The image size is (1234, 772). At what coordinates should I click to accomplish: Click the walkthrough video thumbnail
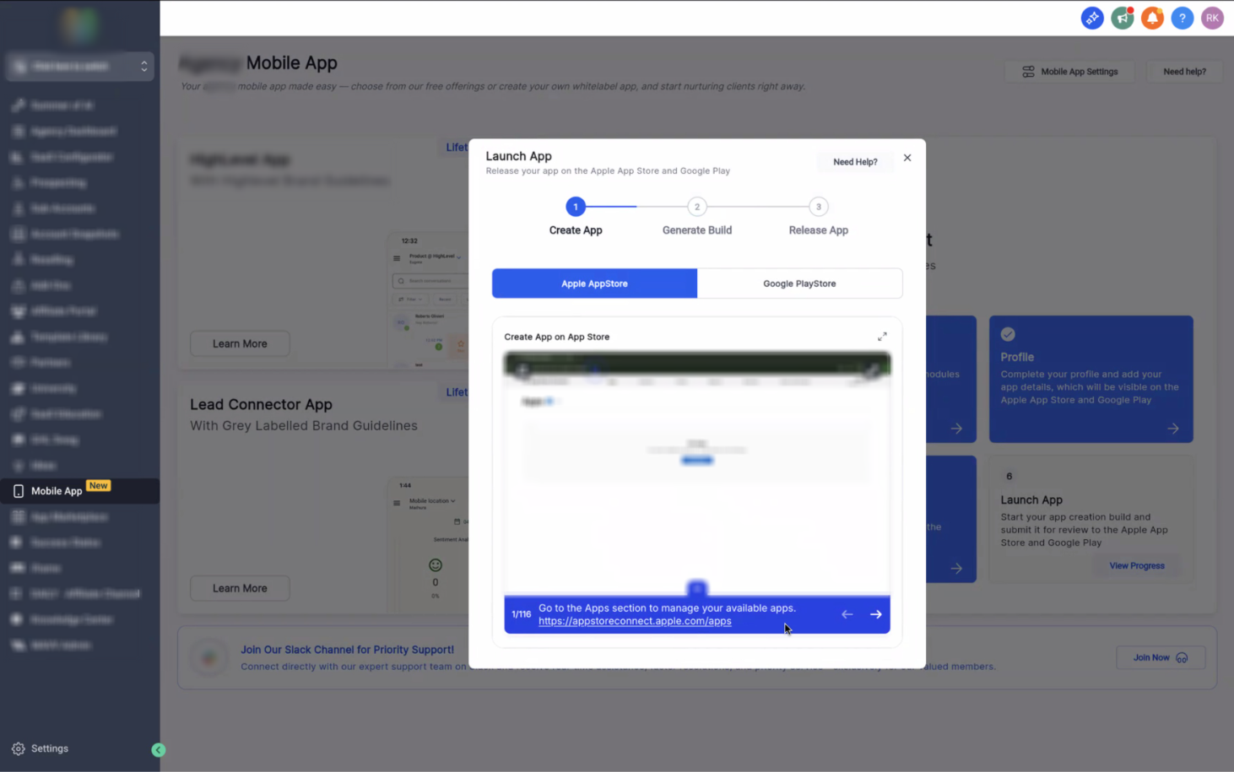coord(697,475)
